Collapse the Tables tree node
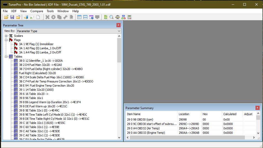 6,57
